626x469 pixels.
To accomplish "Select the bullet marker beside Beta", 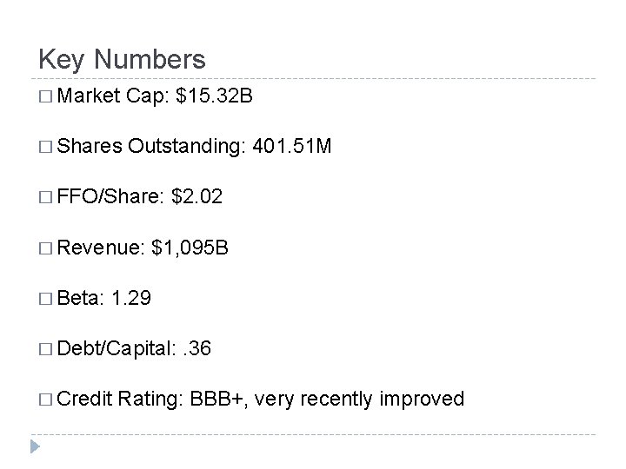I will coord(45,298).
